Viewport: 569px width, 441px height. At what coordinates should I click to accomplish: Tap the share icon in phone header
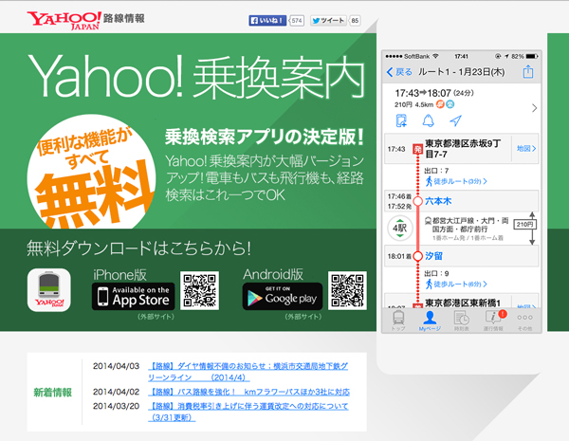[528, 72]
